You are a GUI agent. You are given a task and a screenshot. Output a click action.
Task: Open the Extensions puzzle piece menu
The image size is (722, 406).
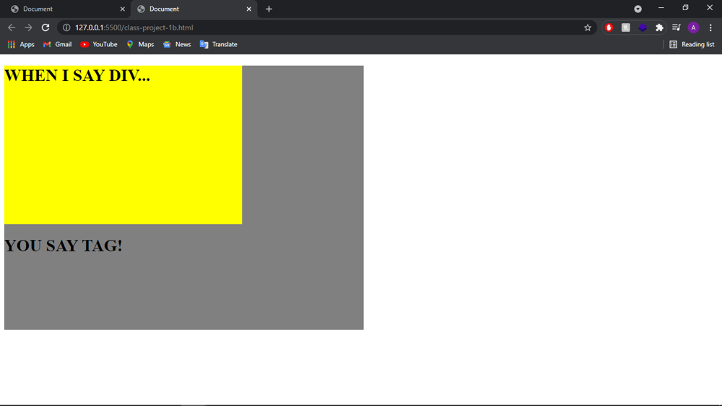(659, 27)
